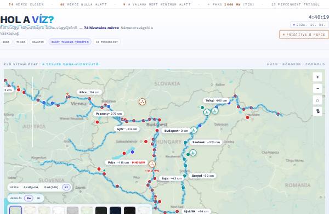Click the hydro plant icon beside Budapest label

coord(194,130)
